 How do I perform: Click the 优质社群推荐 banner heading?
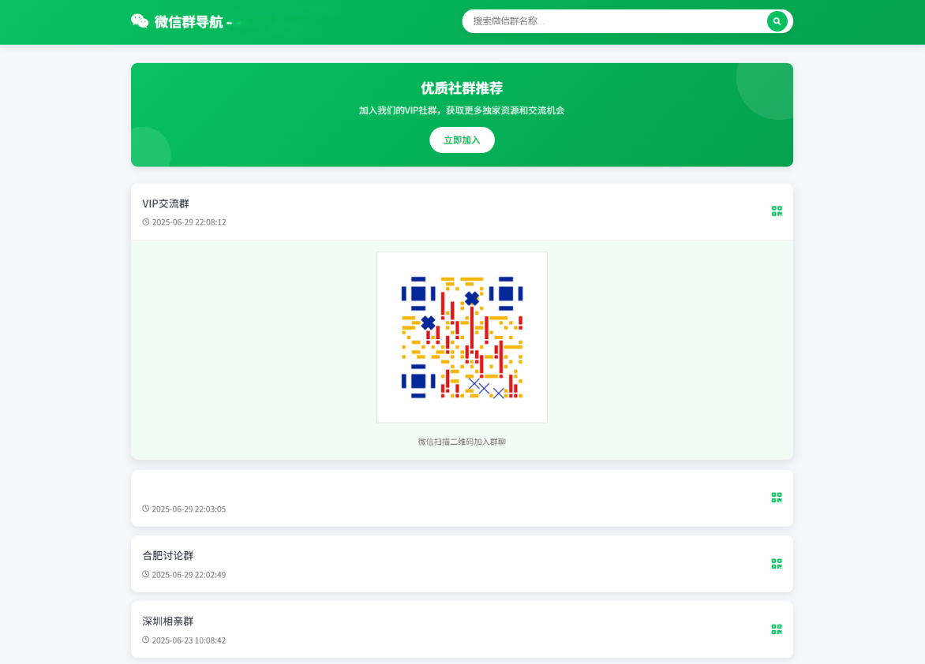point(462,88)
